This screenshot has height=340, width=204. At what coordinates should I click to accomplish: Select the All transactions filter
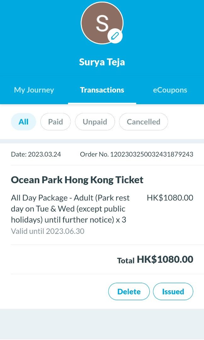[x=23, y=122]
